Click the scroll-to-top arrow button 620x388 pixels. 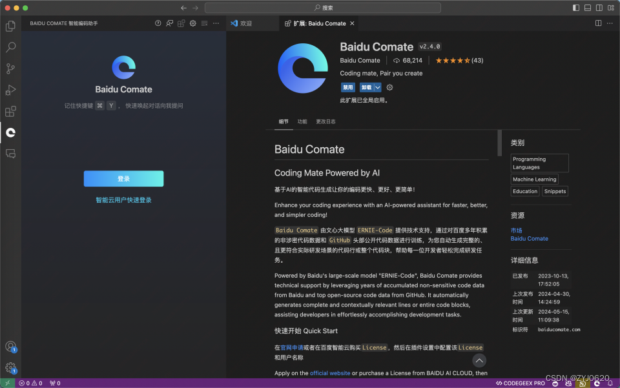(479, 360)
